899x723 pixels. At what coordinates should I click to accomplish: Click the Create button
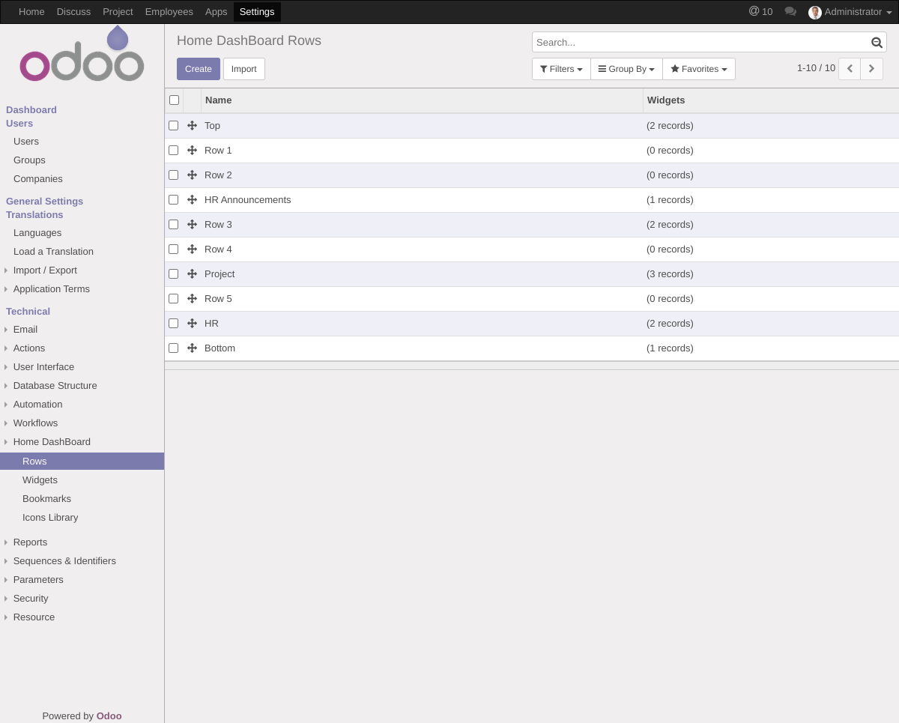pos(198,68)
